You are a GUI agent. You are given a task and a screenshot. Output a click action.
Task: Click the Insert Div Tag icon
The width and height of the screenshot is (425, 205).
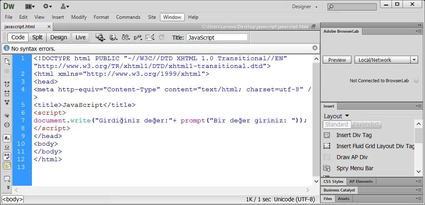(x=327, y=135)
